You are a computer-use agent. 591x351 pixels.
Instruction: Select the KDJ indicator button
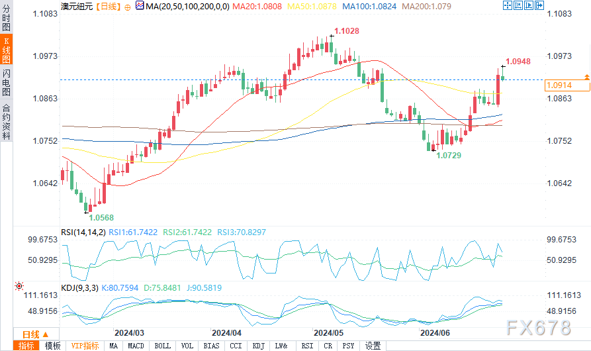pos(258,346)
